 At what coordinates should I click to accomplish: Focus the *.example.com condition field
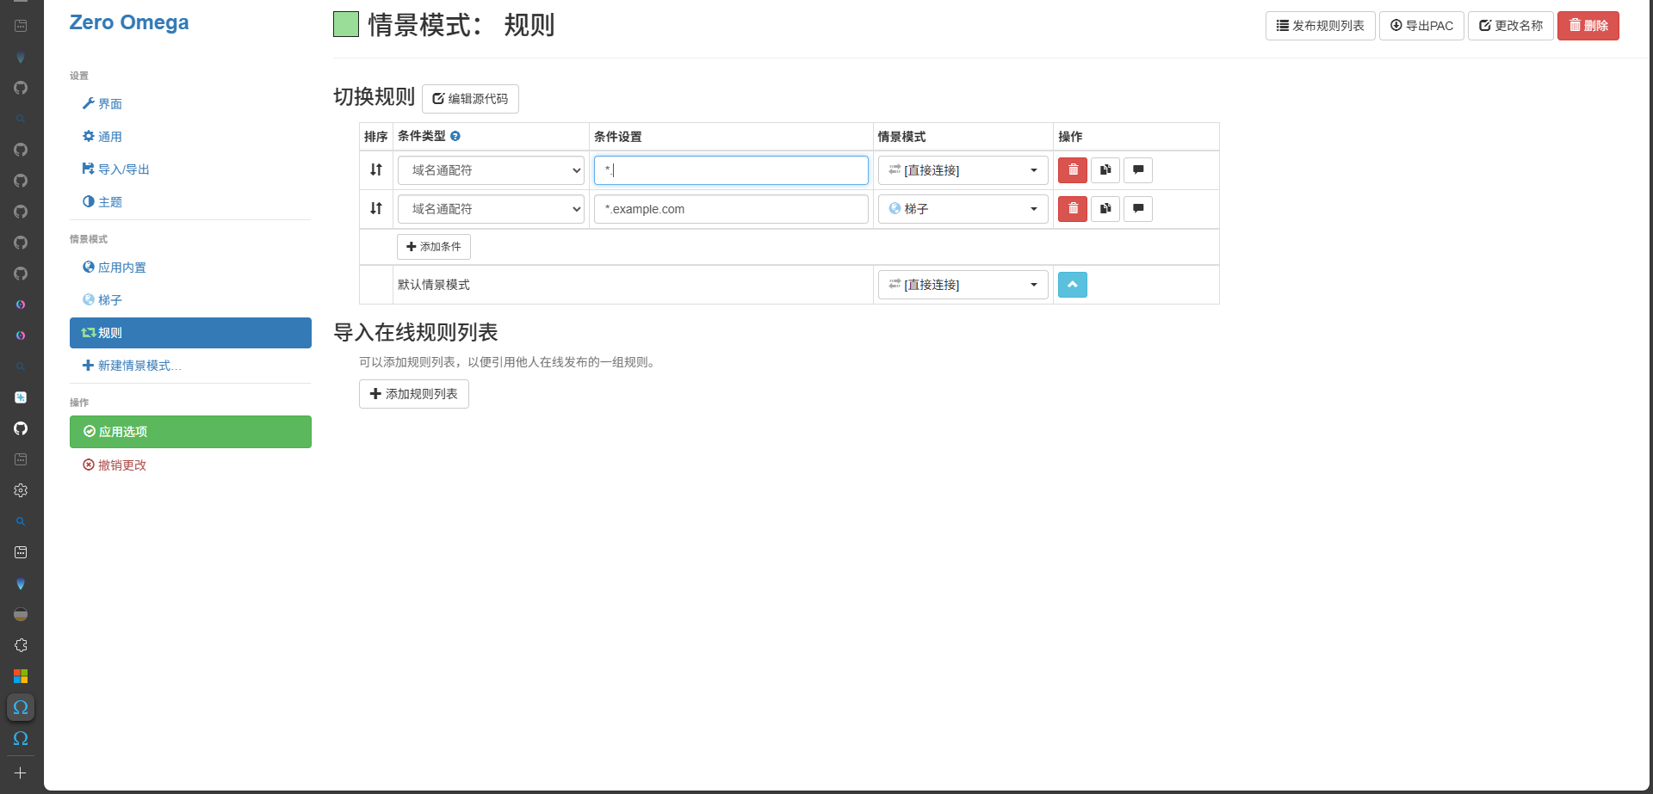[x=731, y=209]
